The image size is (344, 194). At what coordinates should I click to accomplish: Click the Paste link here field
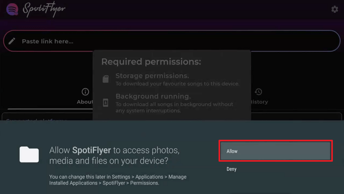[x=172, y=41]
